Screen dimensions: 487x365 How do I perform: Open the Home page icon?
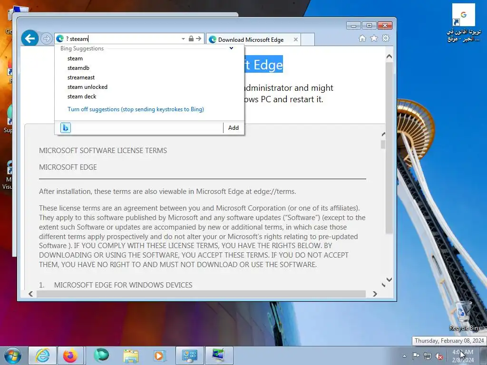[x=362, y=38]
